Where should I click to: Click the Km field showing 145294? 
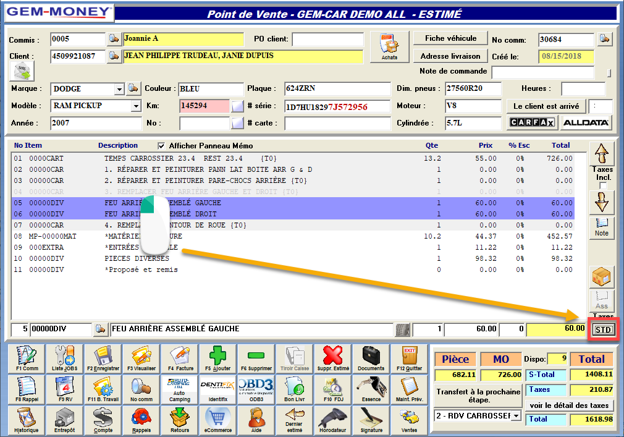click(x=204, y=106)
